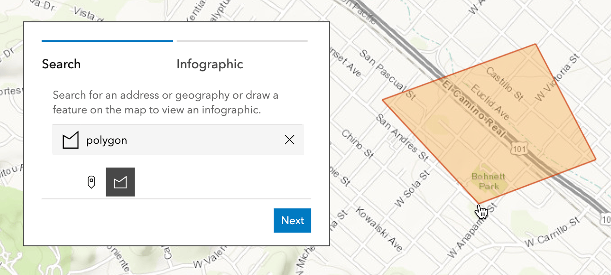Open the Search tab
Screen dimensions: 611x275
[61, 64]
